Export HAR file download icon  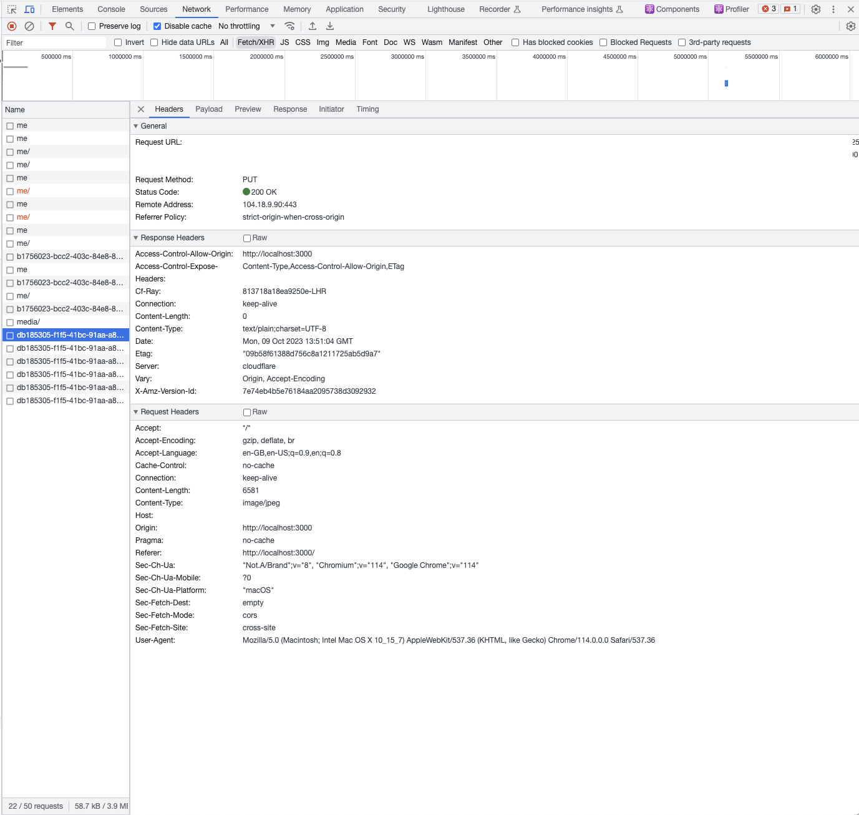point(330,26)
